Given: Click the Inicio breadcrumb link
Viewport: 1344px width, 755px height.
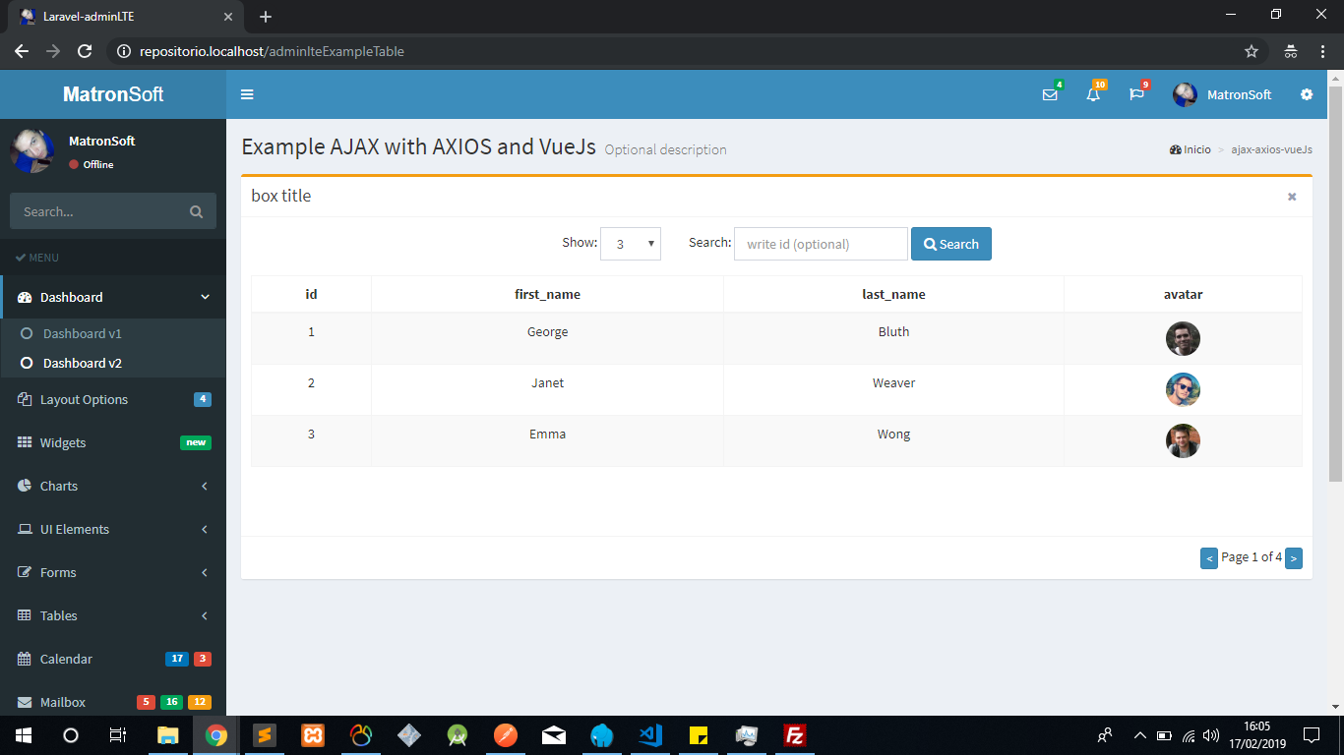Looking at the screenshot, I should 1191,149.
